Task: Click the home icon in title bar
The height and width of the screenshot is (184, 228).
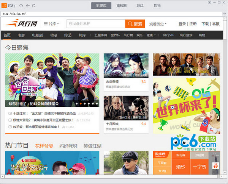Action: tap(21, 6)
